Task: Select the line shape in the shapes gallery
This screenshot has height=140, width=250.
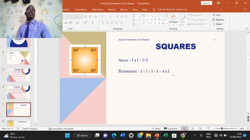Action: [148, 16]
